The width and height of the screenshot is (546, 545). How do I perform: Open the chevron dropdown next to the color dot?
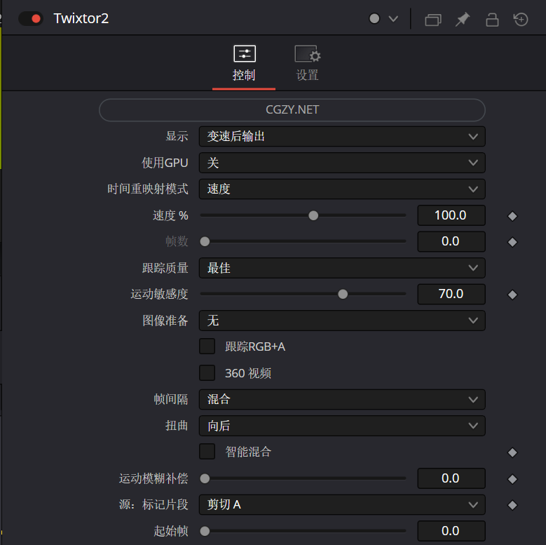click(393, 19)
